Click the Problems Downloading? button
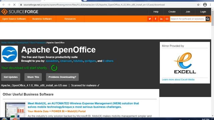Image resolution: width=214 pixels, height=120 pixels. click(x=62, y=77)
